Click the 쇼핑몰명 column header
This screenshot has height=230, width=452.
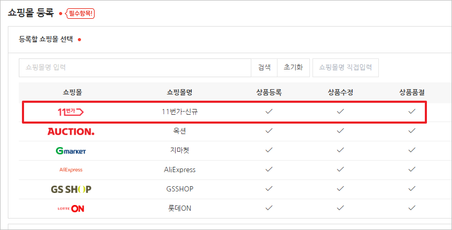(x=180, y=92)
